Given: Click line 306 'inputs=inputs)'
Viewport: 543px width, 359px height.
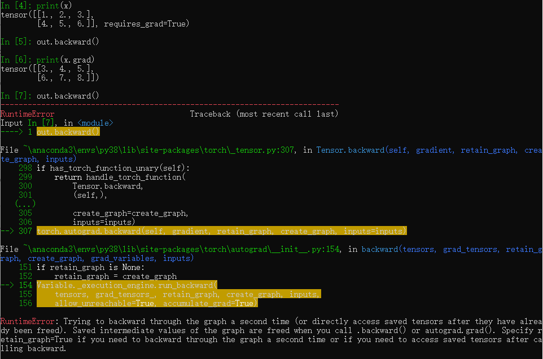Looking at the screenshot, I should pos(77,222).
